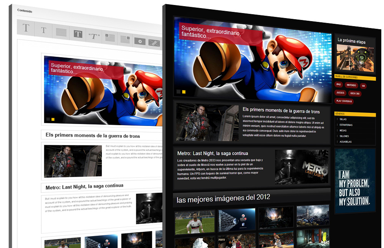Filter by the WII category tag
This screenshot has width=384, height=248.
coord(363,86)
